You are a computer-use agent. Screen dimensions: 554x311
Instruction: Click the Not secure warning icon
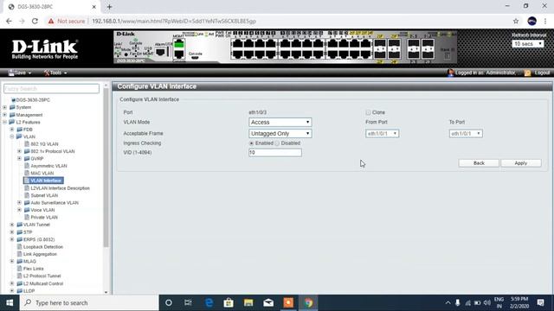(x=51, y=21)
